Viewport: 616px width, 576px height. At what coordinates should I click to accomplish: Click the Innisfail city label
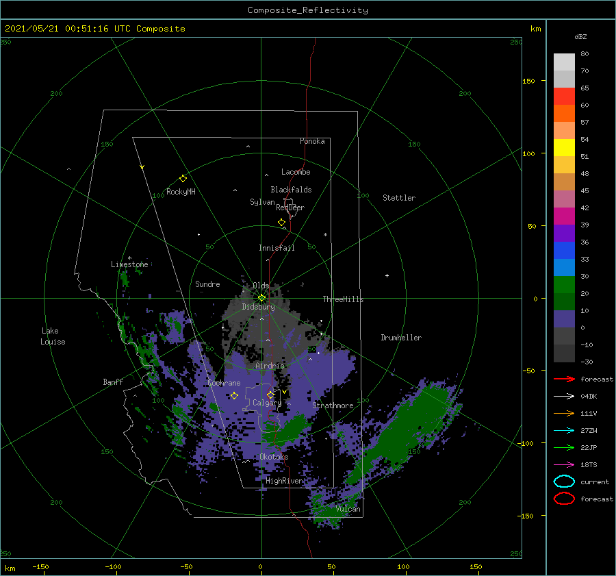pos(277,248)
